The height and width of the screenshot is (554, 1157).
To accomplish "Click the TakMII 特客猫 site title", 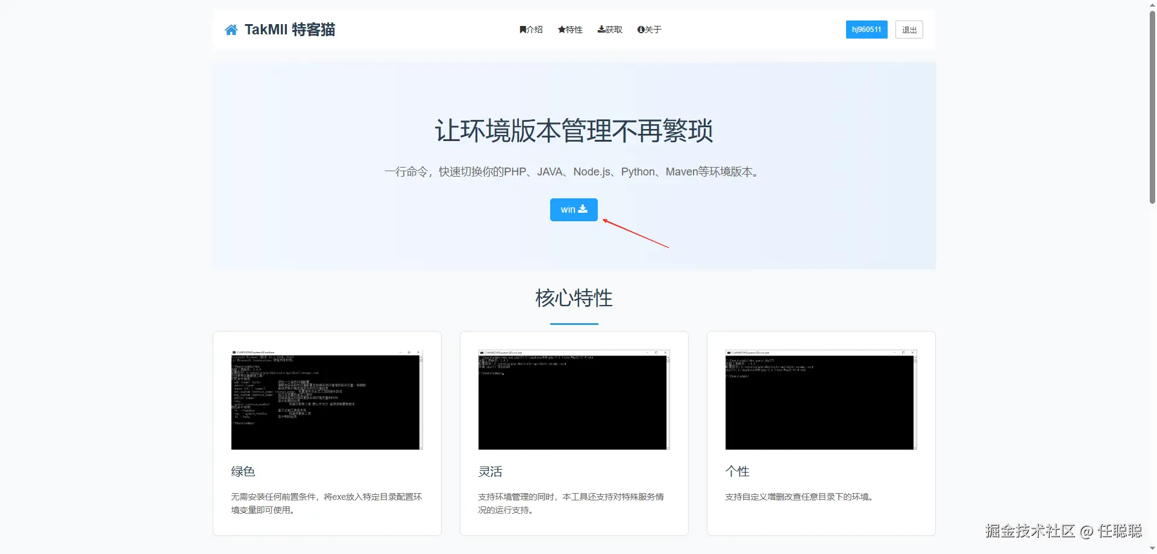I will click(289, 29).
